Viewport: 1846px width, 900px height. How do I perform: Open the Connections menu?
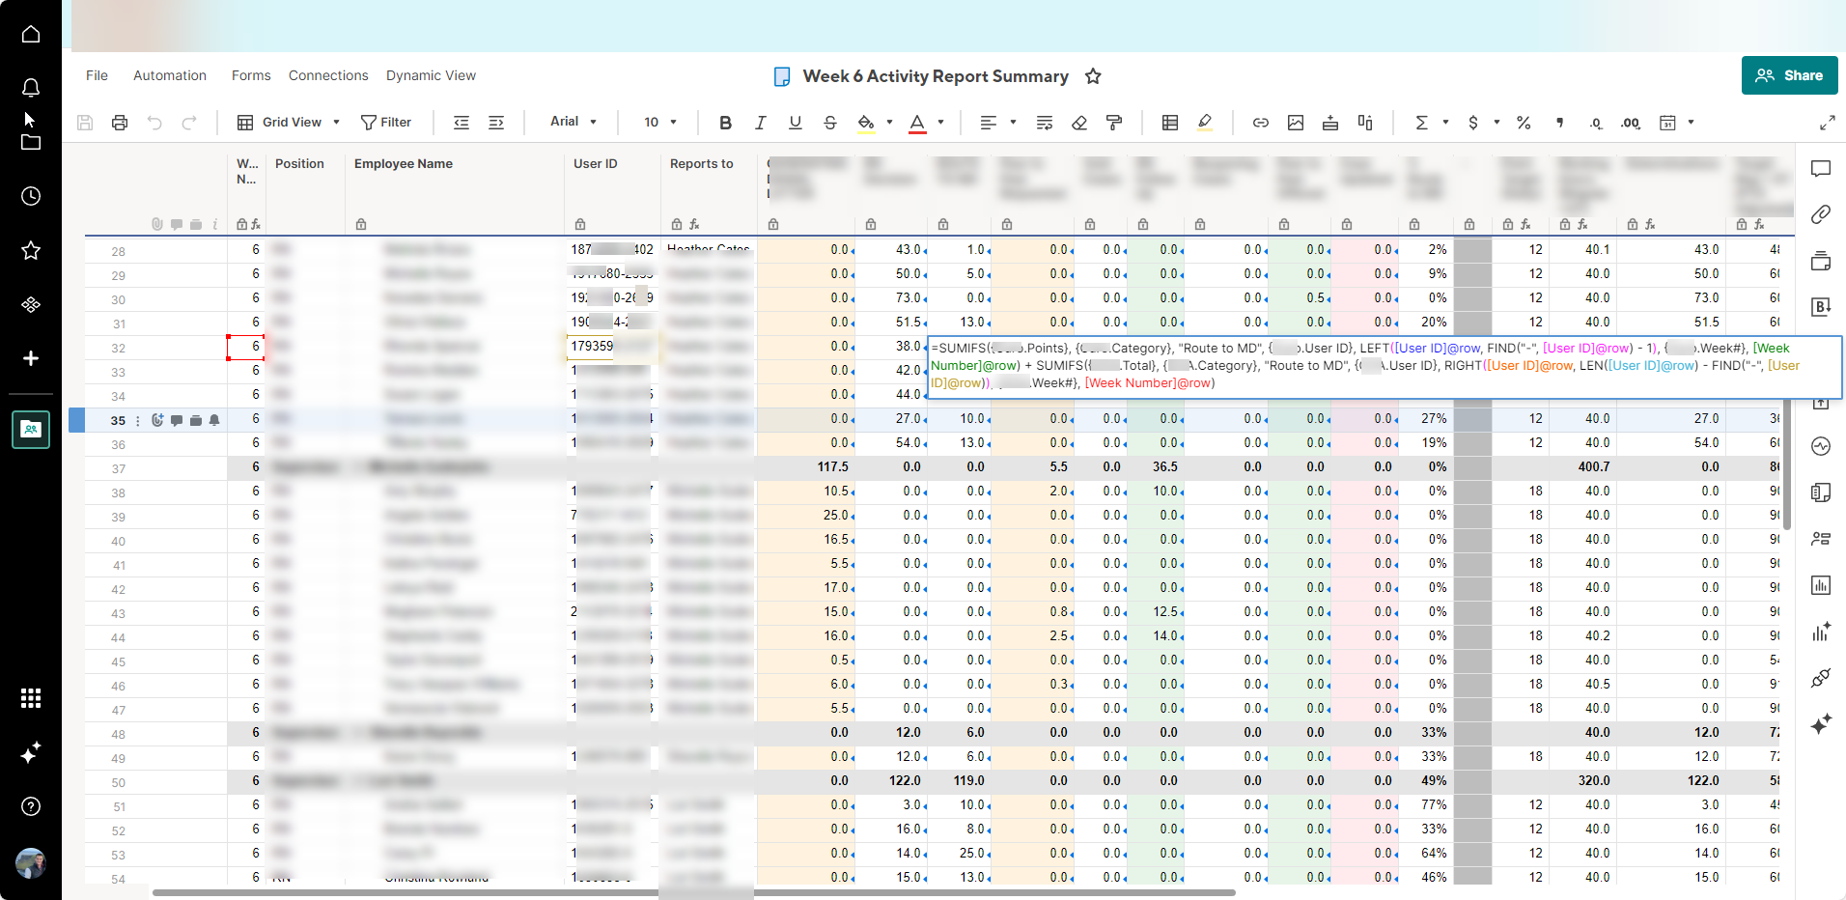(328, 75)
